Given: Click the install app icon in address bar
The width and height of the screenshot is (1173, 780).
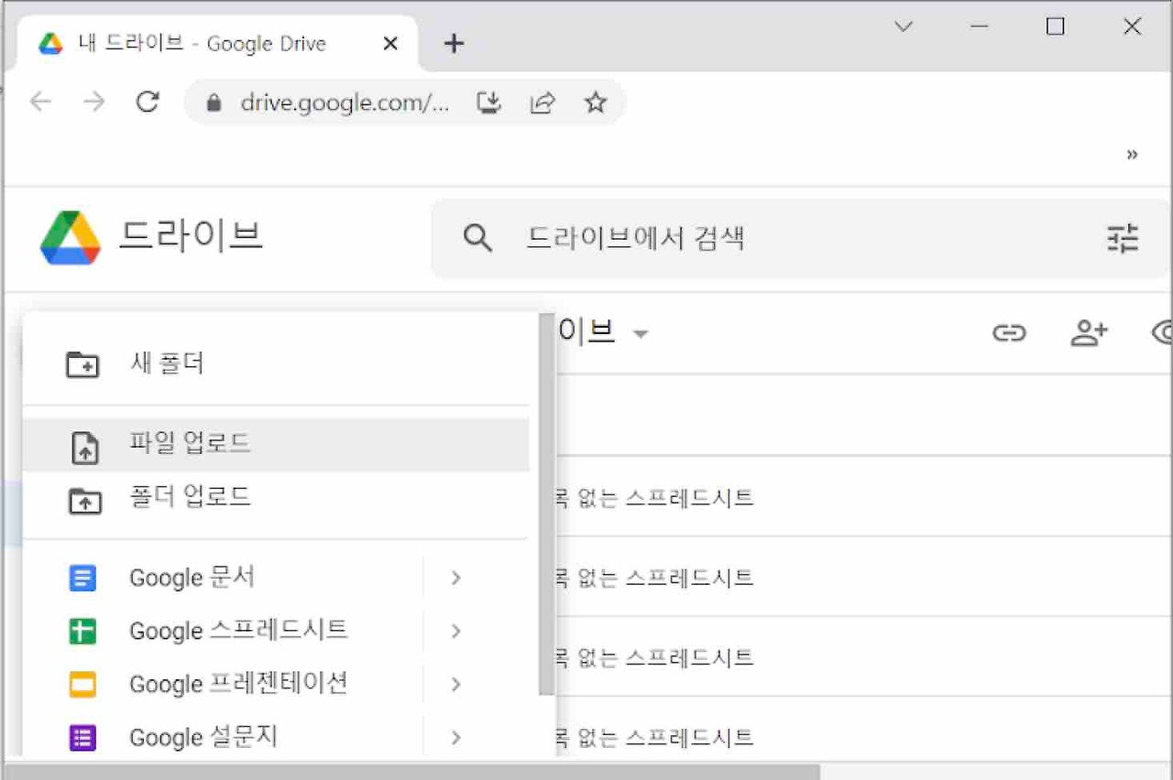Looking at the screenshot, I should tap(489, 103).
